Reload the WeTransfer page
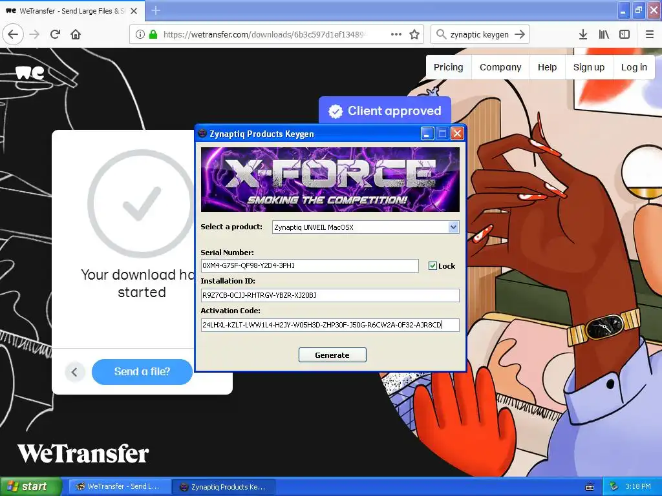The height and width of the screenshot is (496, 662). tap(55, 34)
